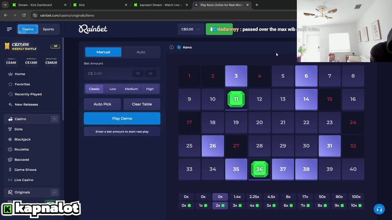Viewport: 392px width, 220px height.
Task: Deselect Keno number 26
Action: (213, 146)
